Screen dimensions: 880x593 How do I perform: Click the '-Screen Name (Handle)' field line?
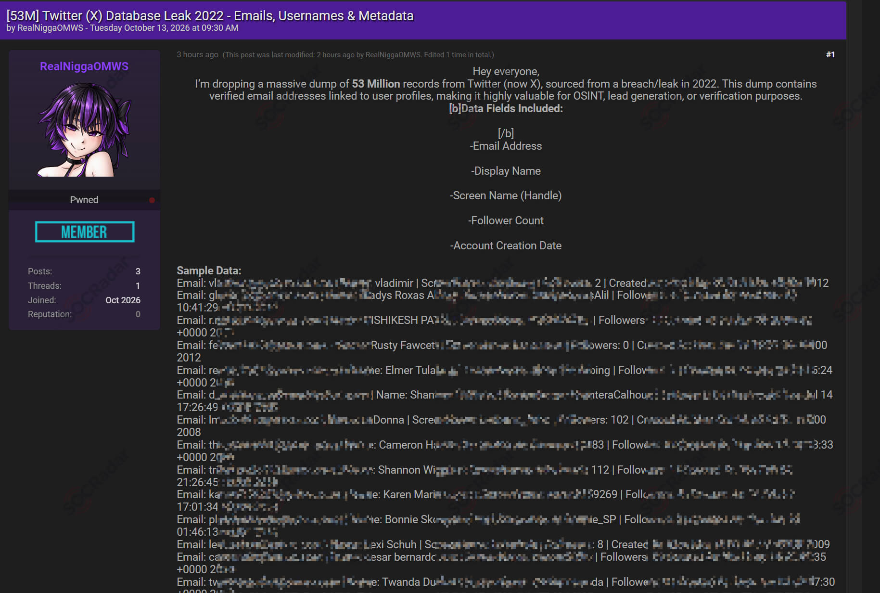(506, 195)
